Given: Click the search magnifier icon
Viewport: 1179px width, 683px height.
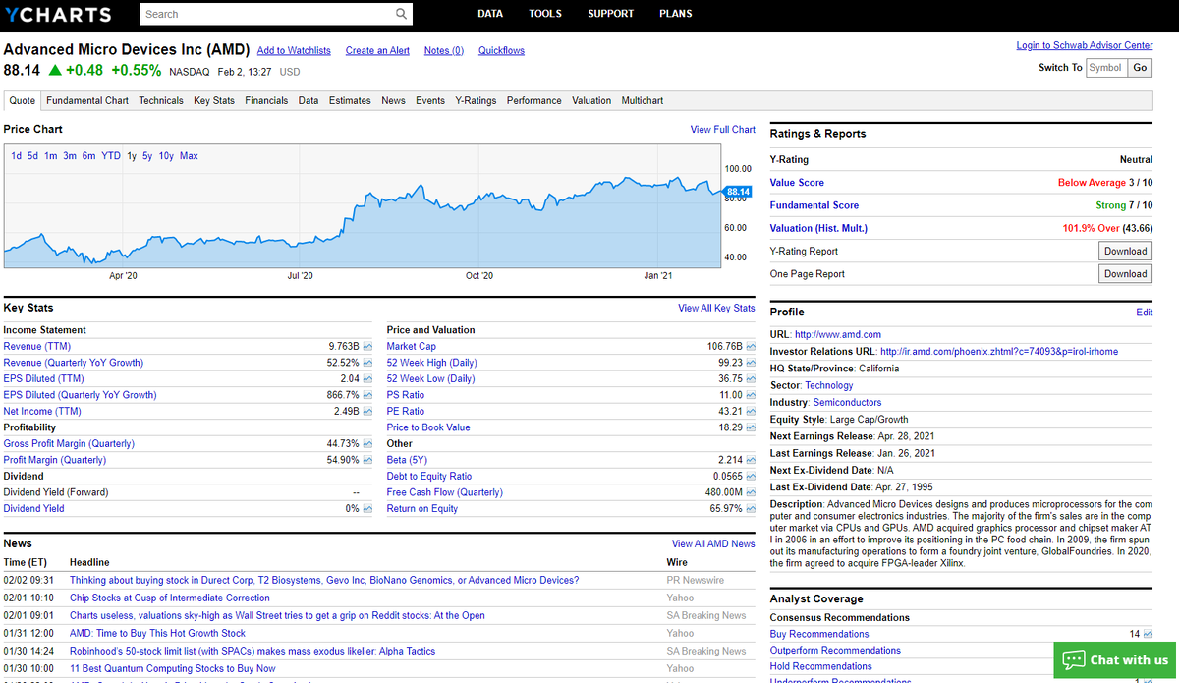Looking at the screenshot, I should point(401,14).
